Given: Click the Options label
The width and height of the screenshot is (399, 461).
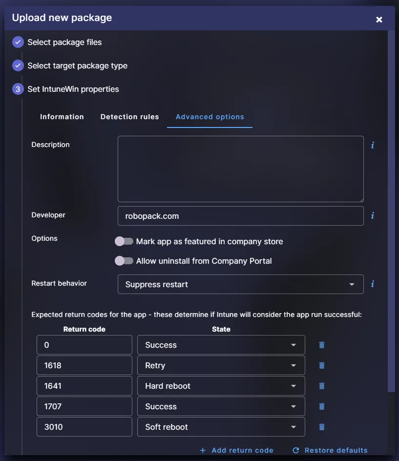Looking at the screenshot, I should coord(44,238).
